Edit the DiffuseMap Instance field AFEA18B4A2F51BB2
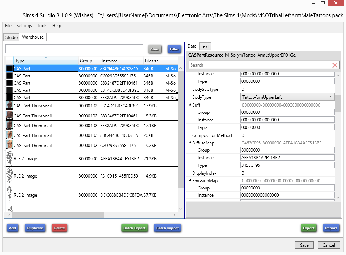 pos(287,158)
